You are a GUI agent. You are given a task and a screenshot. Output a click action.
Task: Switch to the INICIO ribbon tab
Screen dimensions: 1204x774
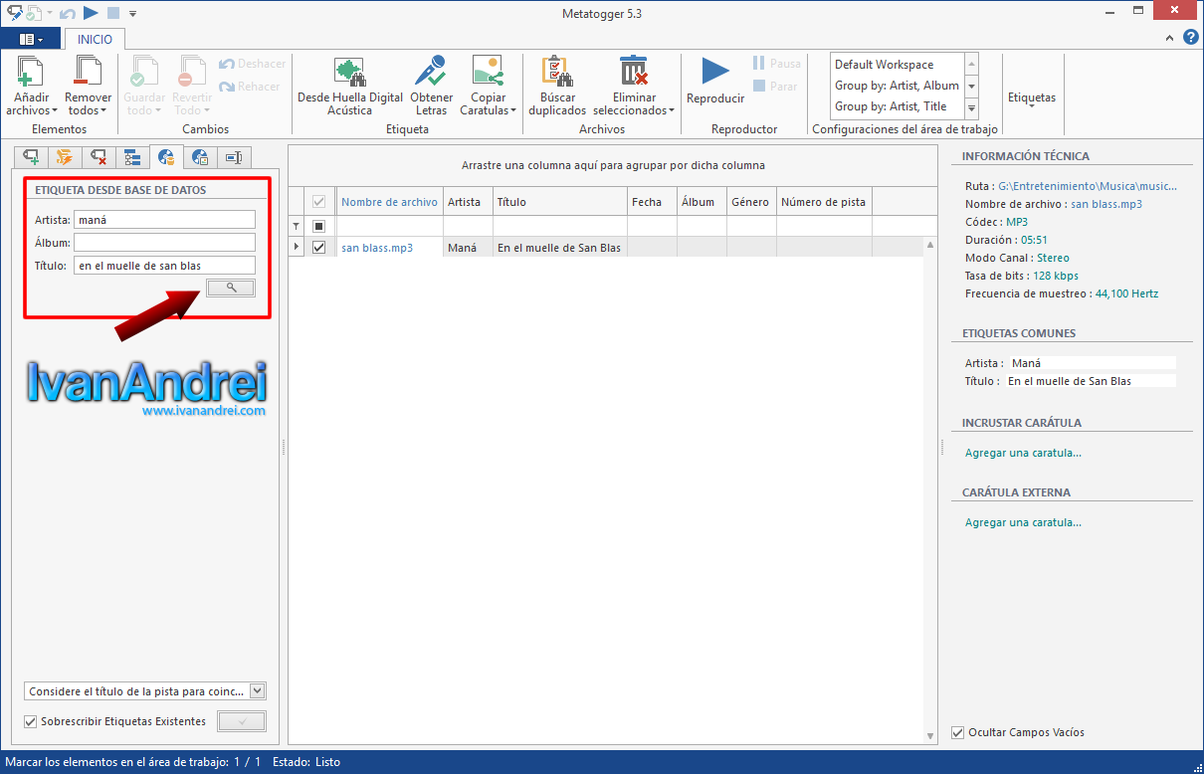coord(96,39)
